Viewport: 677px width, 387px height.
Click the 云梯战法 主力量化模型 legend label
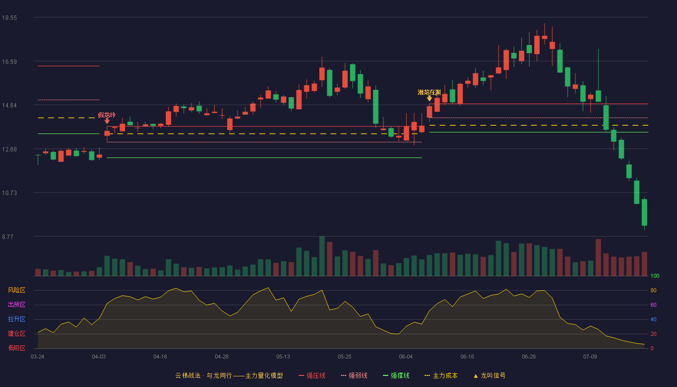pyautogui.click(x=229, y=375)
